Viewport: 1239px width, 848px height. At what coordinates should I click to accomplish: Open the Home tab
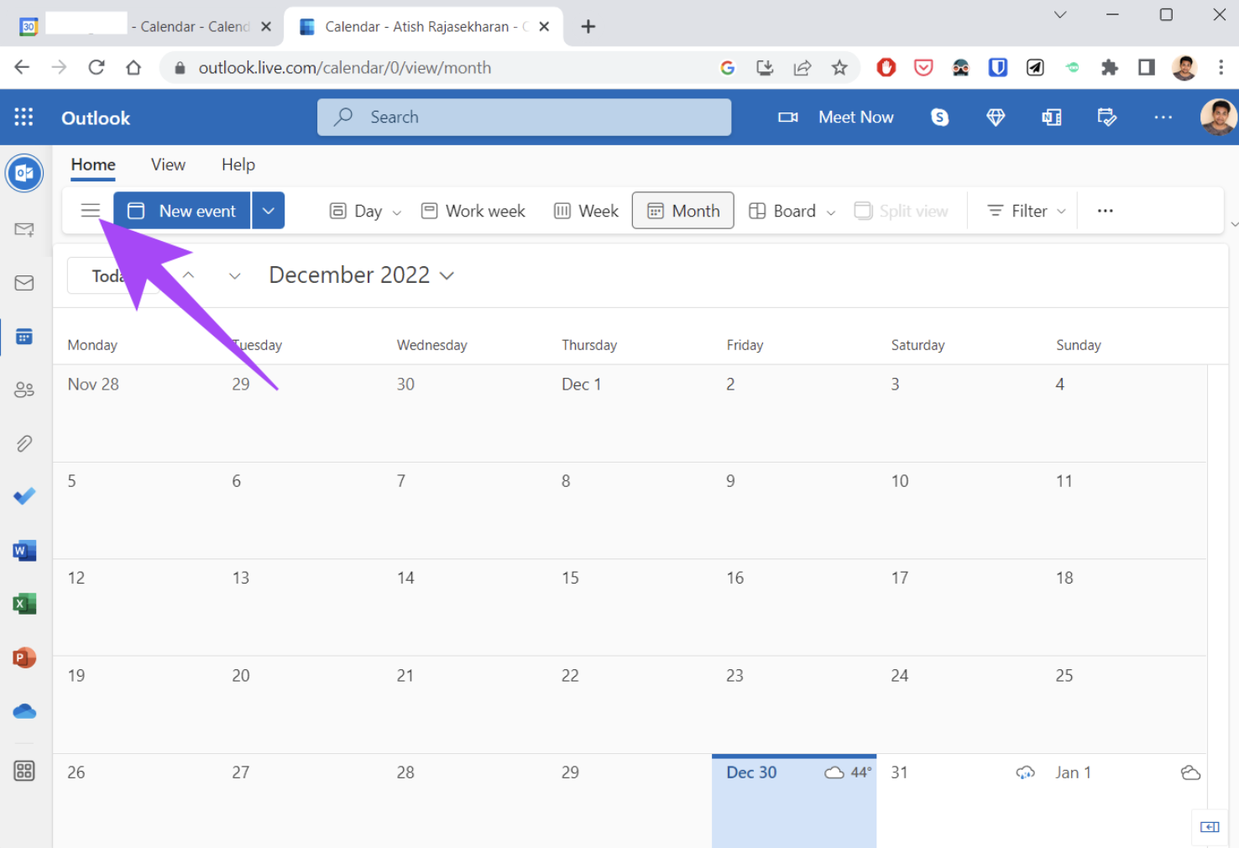coord(93,165)
